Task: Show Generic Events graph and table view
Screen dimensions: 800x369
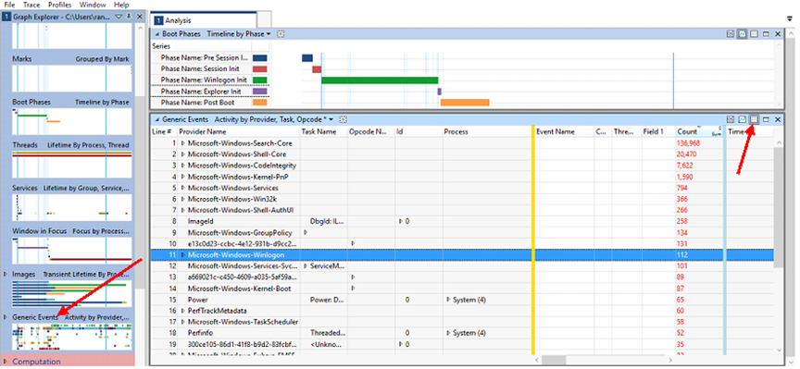Action: (x=731, y=119)
